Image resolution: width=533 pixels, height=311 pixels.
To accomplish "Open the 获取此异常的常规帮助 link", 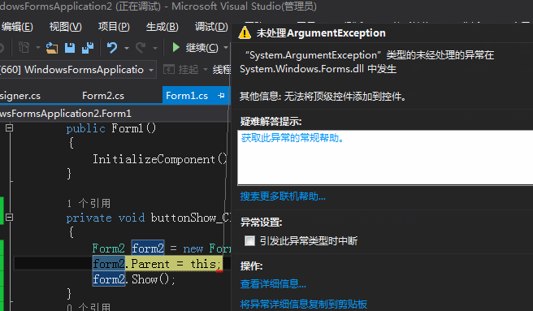I will point(292,138).
